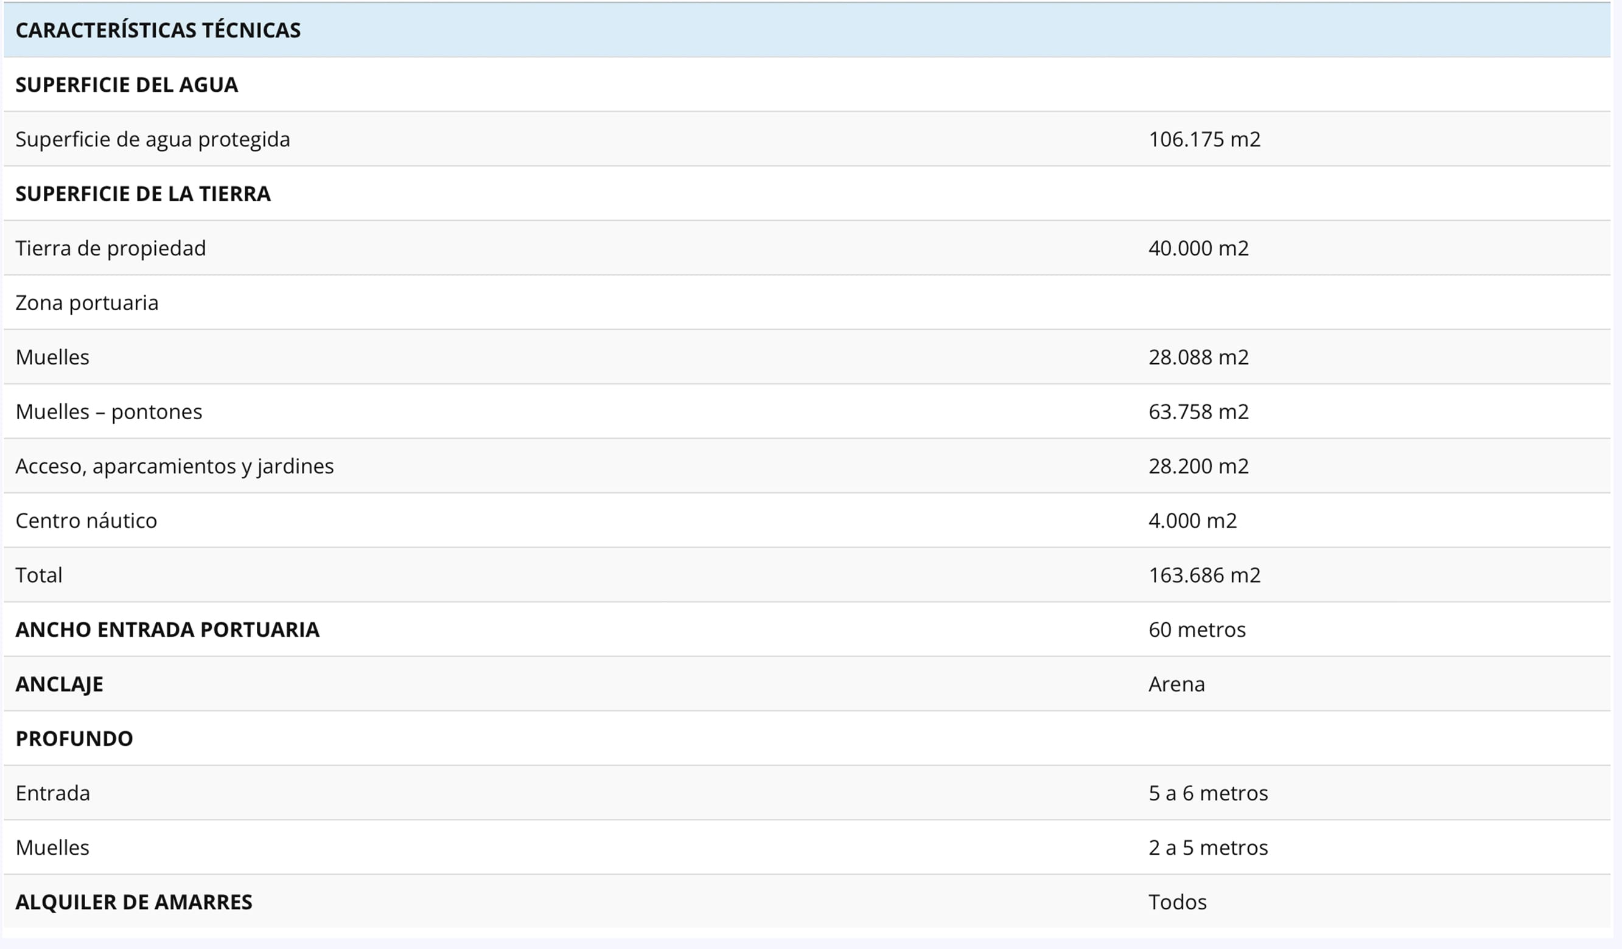Click the SUPERFICIE DE LA TIERRA heading
1622x949 pixels.
click(143, 193)
